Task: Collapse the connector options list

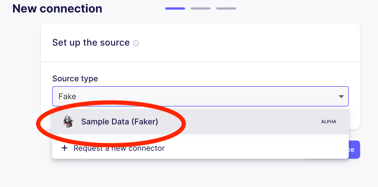Action: [x=341, y=96]
